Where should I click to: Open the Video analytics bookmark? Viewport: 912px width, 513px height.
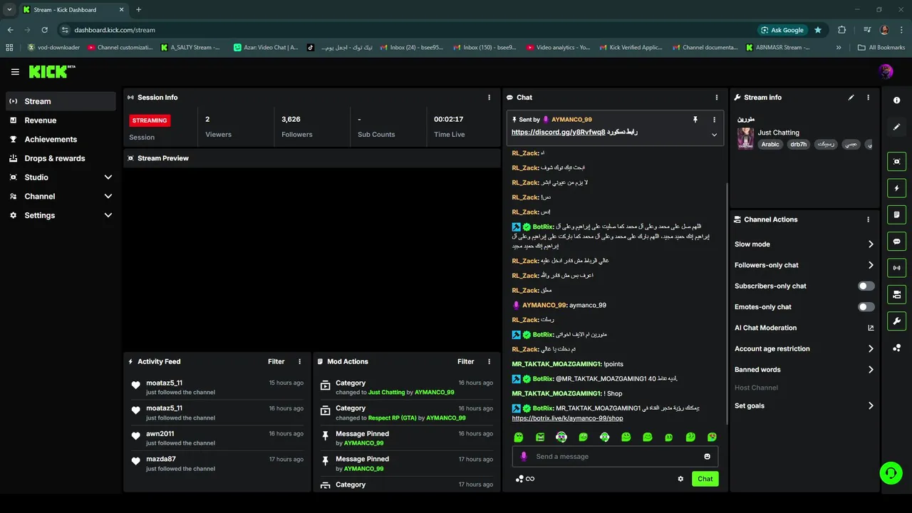pos(558,48)
